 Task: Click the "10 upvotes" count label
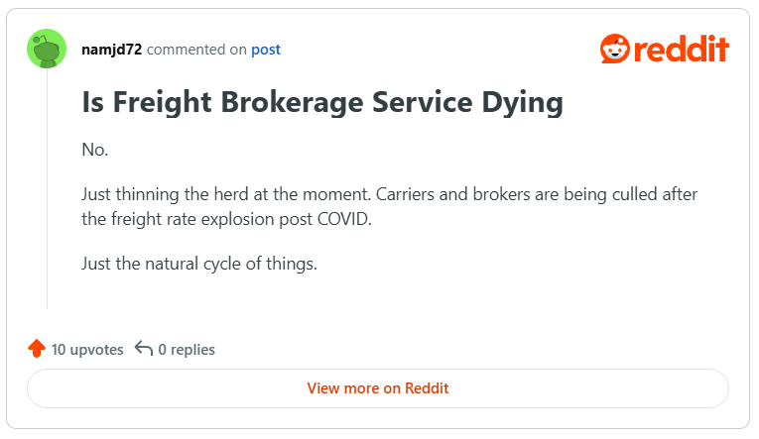87,349
